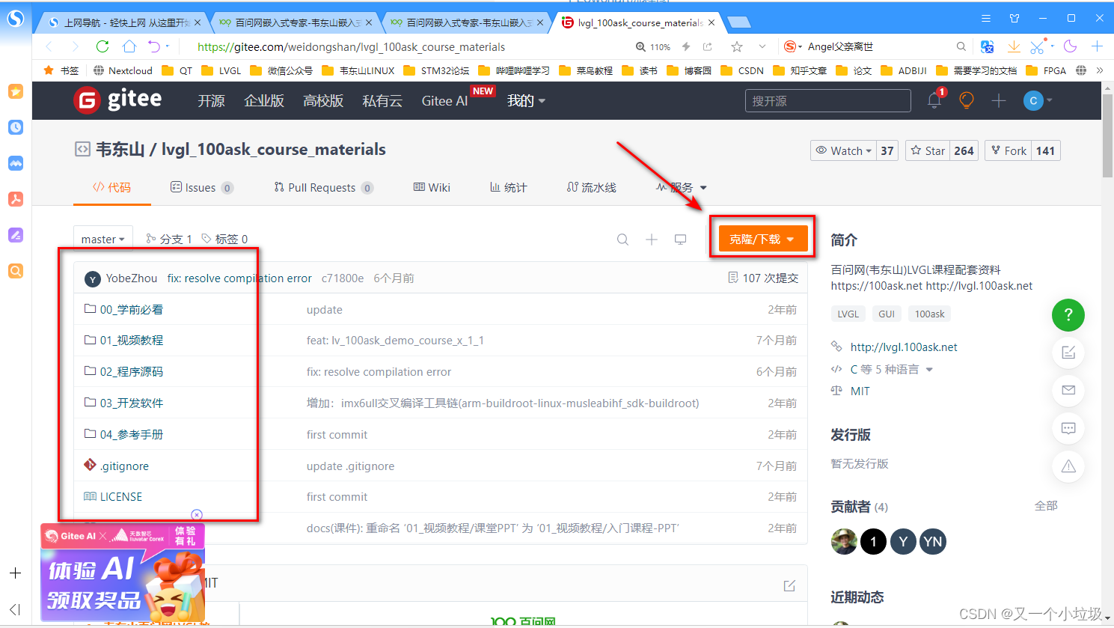This screenshot has height=628, width=1114.
Task: Open the 流水线 tab
Action: click(591, 187)
